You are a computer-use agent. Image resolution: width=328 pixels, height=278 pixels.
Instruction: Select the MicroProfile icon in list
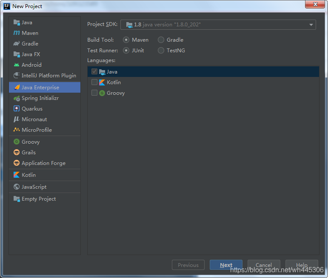tap(17, 130)
